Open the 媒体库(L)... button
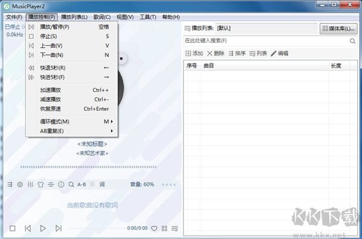 (x=338, y=28)
